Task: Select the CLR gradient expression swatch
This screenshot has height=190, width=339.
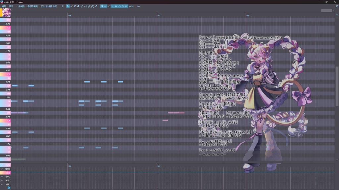Action: 6,172
